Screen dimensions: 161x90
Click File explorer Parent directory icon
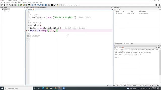[x=119, y=9]
